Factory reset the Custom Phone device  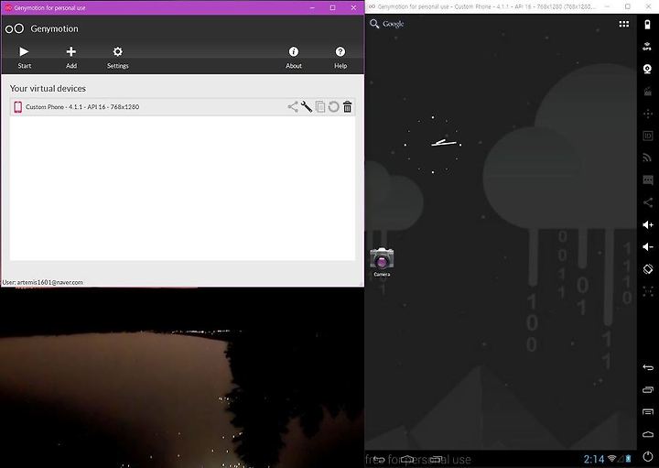334,107
